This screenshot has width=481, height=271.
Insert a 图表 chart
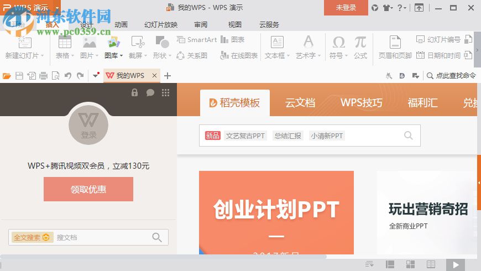(233, 40)
